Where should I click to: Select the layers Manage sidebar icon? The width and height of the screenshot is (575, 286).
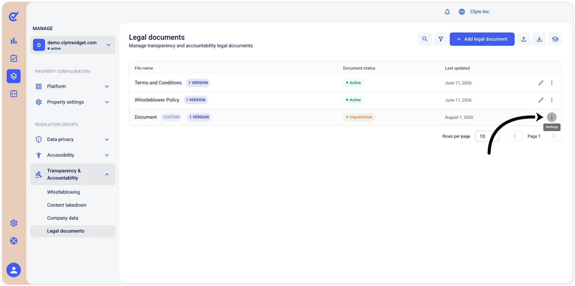14,76
